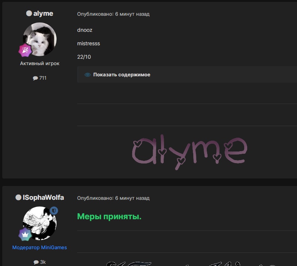Toggle the eye icon in the spoiler
Image resolution: width=297 pixels, height=266 pixels.
(x=88, y=75)
